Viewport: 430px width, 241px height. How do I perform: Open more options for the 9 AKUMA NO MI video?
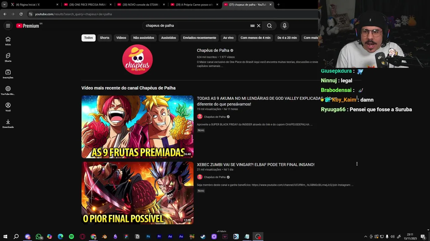pyautogui.click(x=357, y=98)
